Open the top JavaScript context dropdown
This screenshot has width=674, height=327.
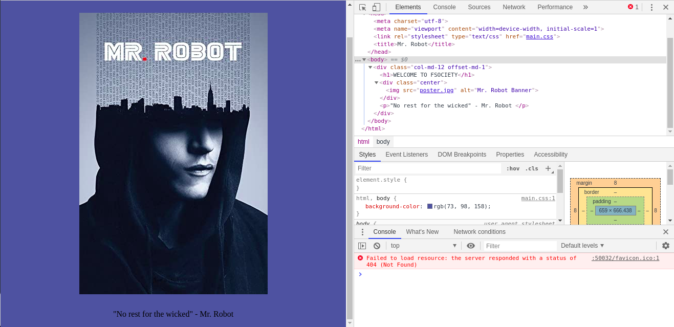(423, 246)
